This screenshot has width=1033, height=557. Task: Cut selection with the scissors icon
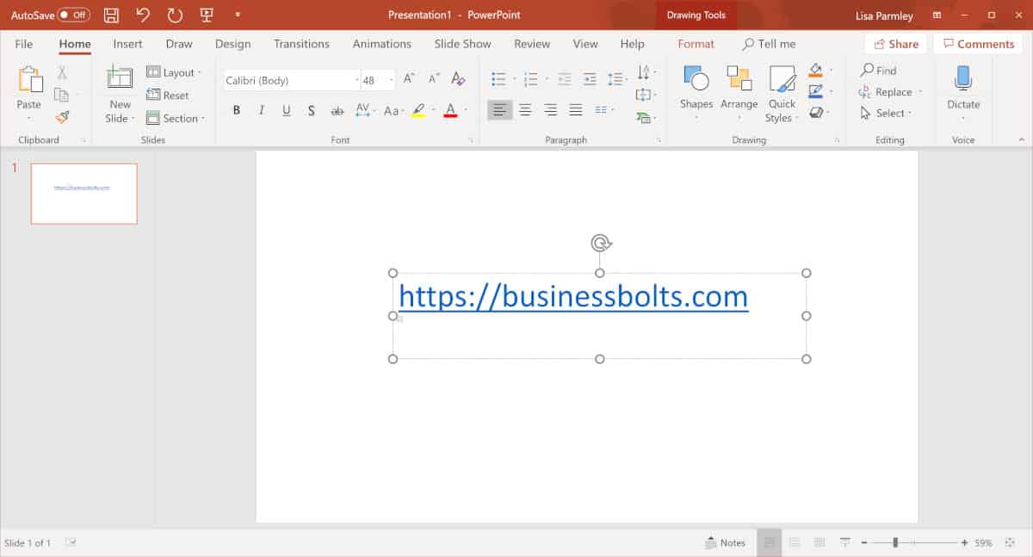[62, 73]
